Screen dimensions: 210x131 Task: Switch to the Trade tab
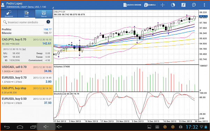26,14
